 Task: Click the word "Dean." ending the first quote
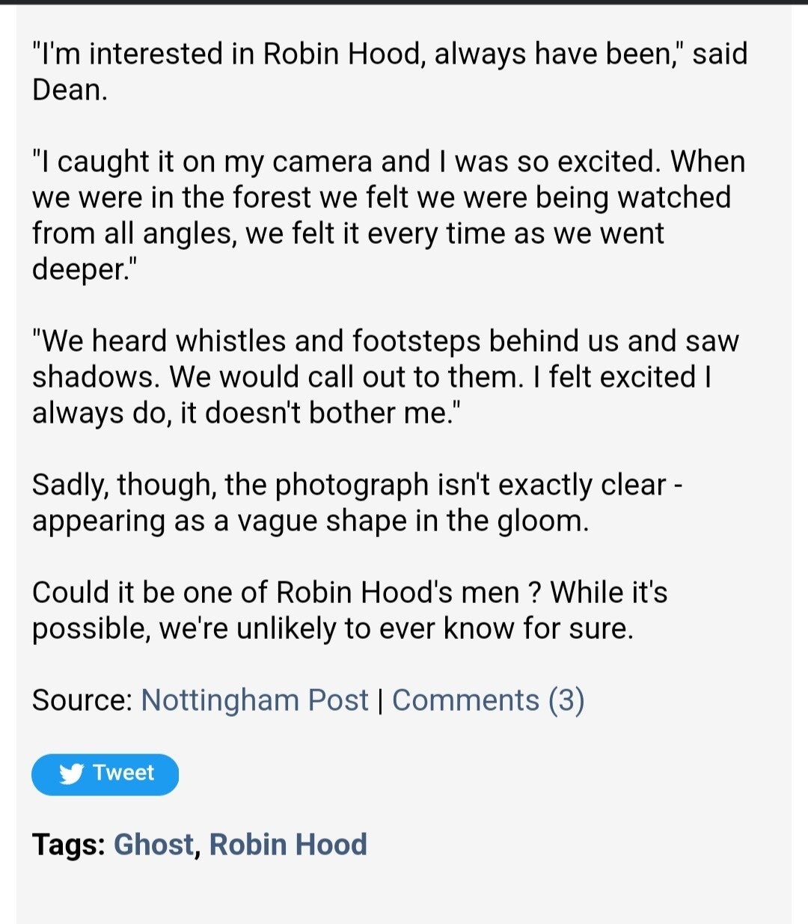(70, 90)
